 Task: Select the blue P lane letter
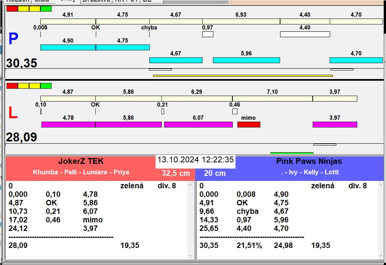[13, 39]
